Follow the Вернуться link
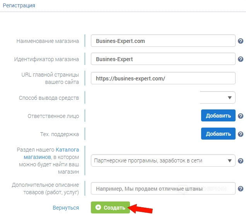 pos(66,208)
